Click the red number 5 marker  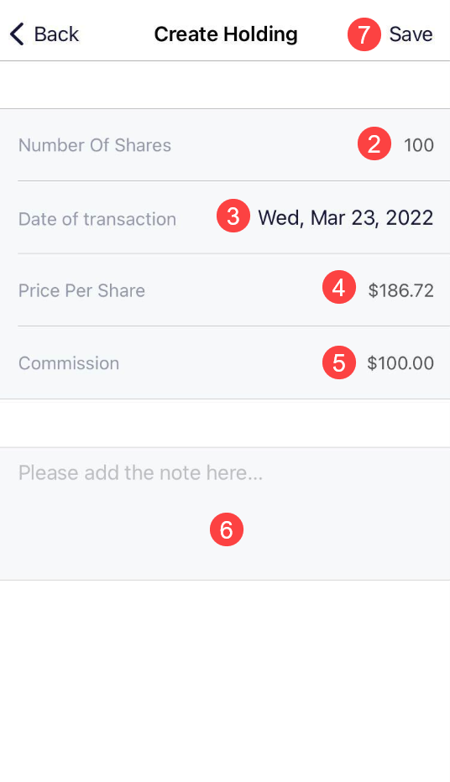(339, 362)
